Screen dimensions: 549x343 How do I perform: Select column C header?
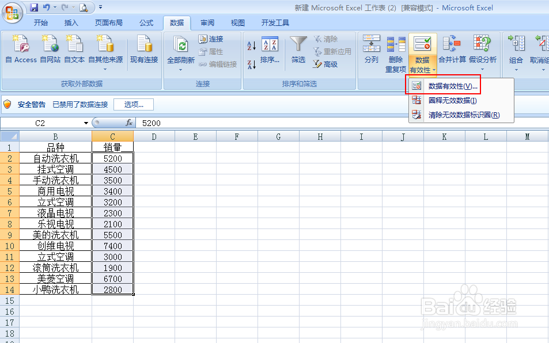[112, 136]
